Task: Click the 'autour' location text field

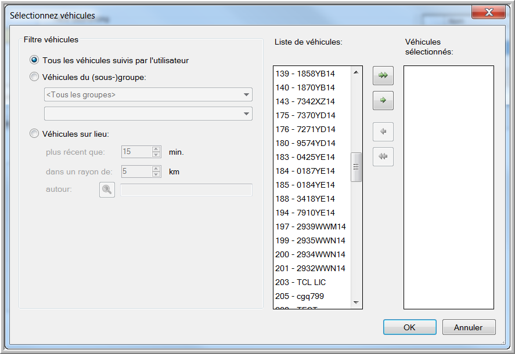Action: (x=186, y=190)
